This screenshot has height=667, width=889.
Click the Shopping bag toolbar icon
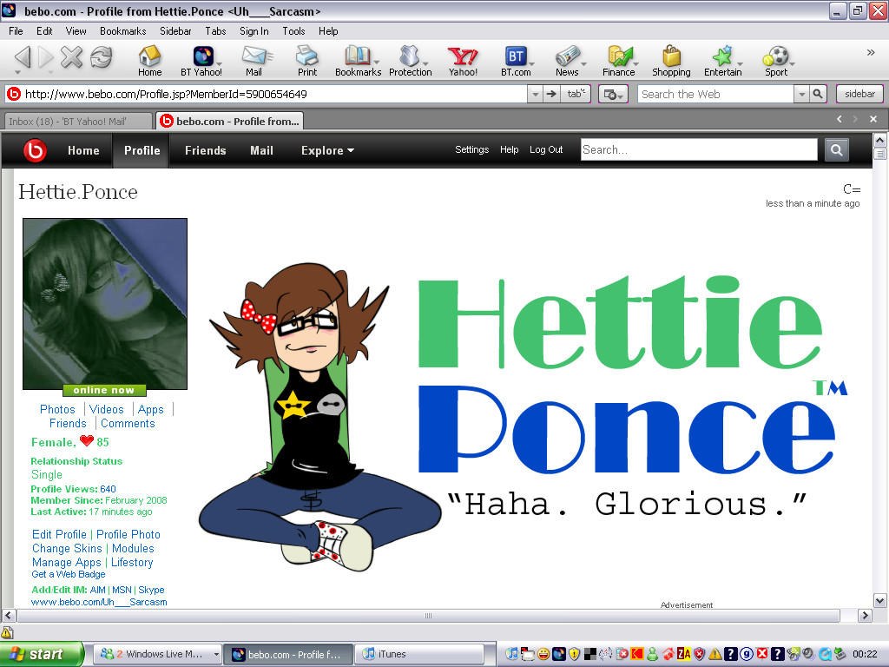[671, 61]
